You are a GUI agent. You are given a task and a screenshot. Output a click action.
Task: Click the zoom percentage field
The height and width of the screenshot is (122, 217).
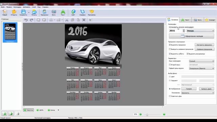136,114
